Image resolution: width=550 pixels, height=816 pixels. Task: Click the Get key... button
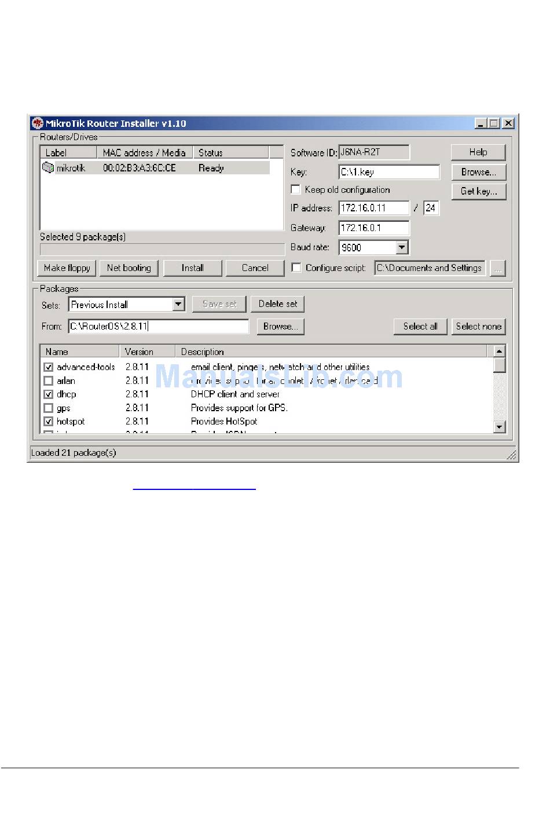point(478,191)
